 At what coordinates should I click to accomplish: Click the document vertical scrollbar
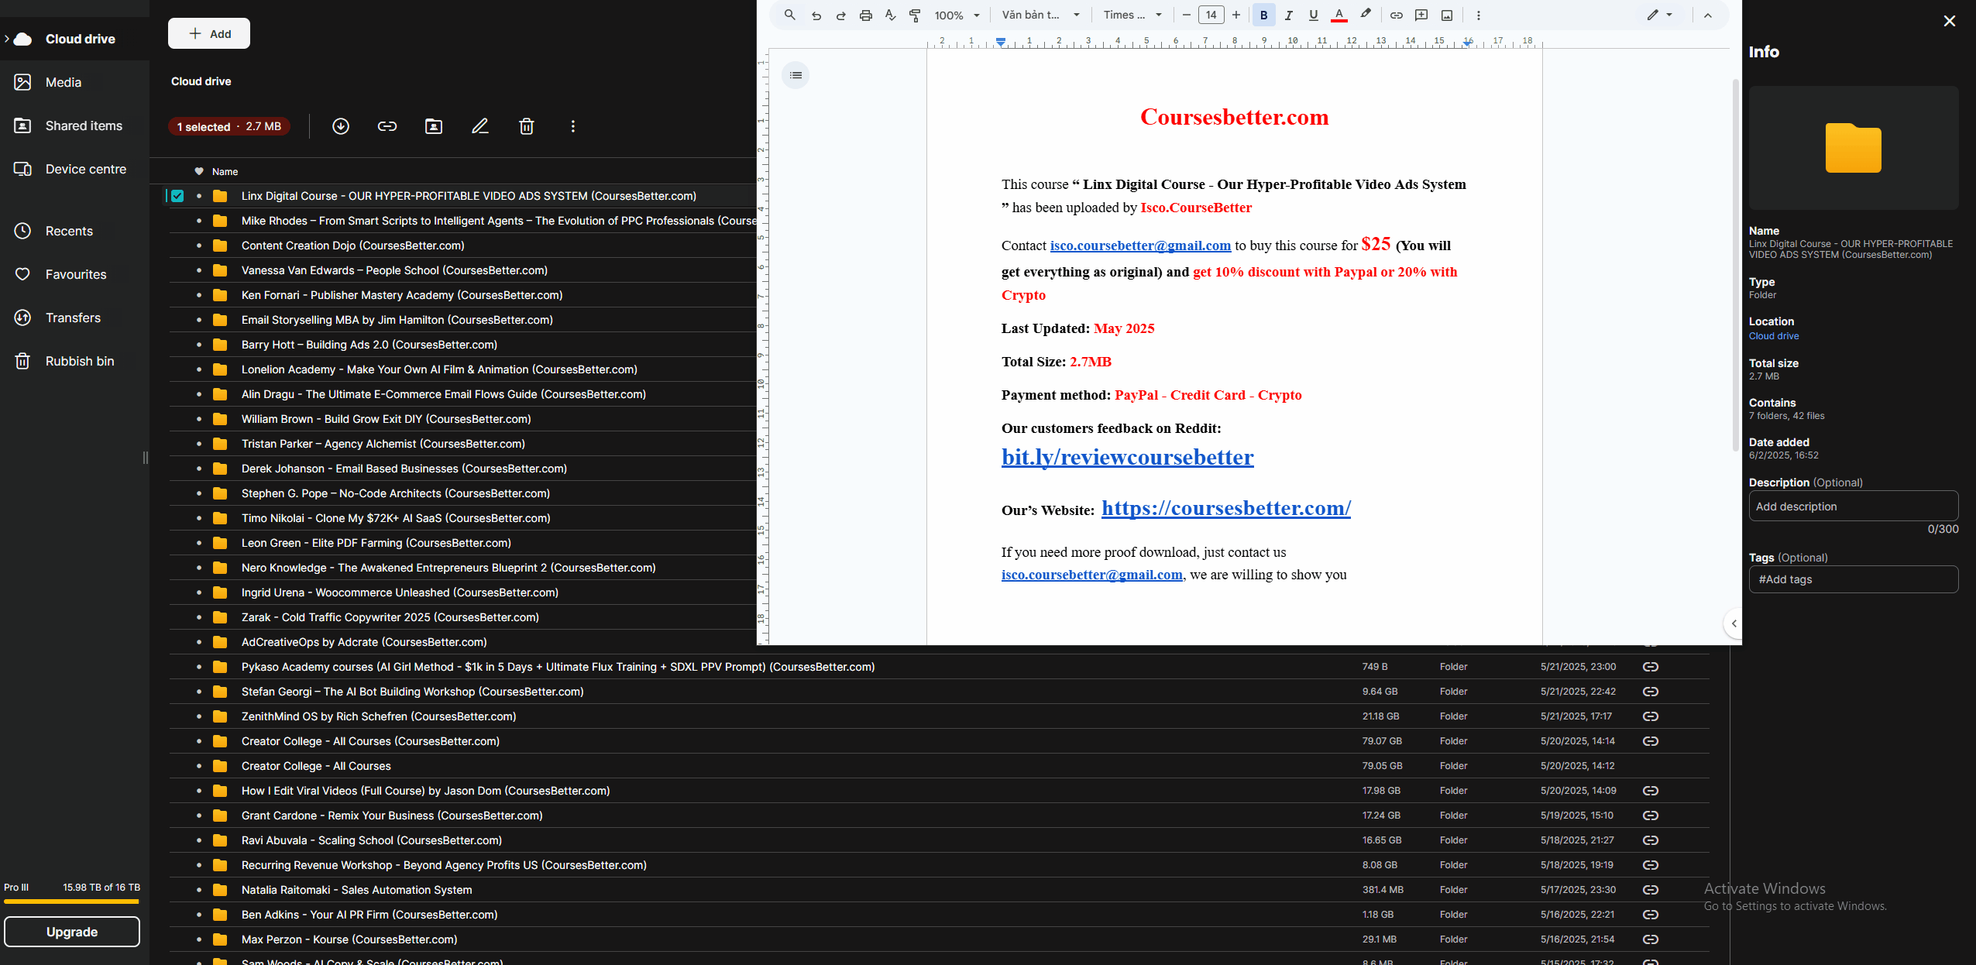point(1735,263)
